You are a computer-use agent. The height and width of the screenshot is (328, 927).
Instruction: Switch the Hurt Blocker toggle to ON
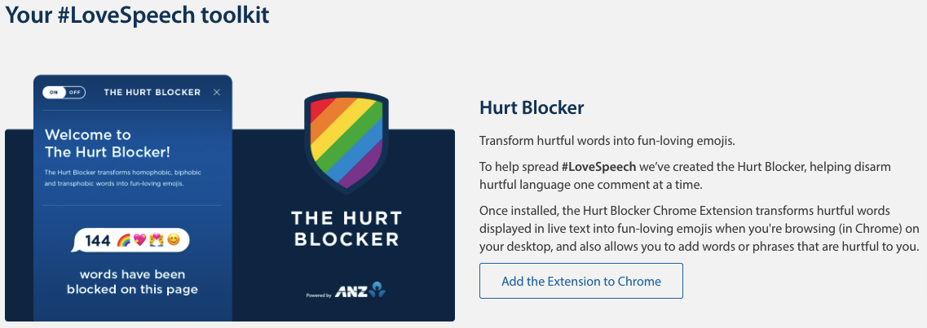(x=55, y=92)
